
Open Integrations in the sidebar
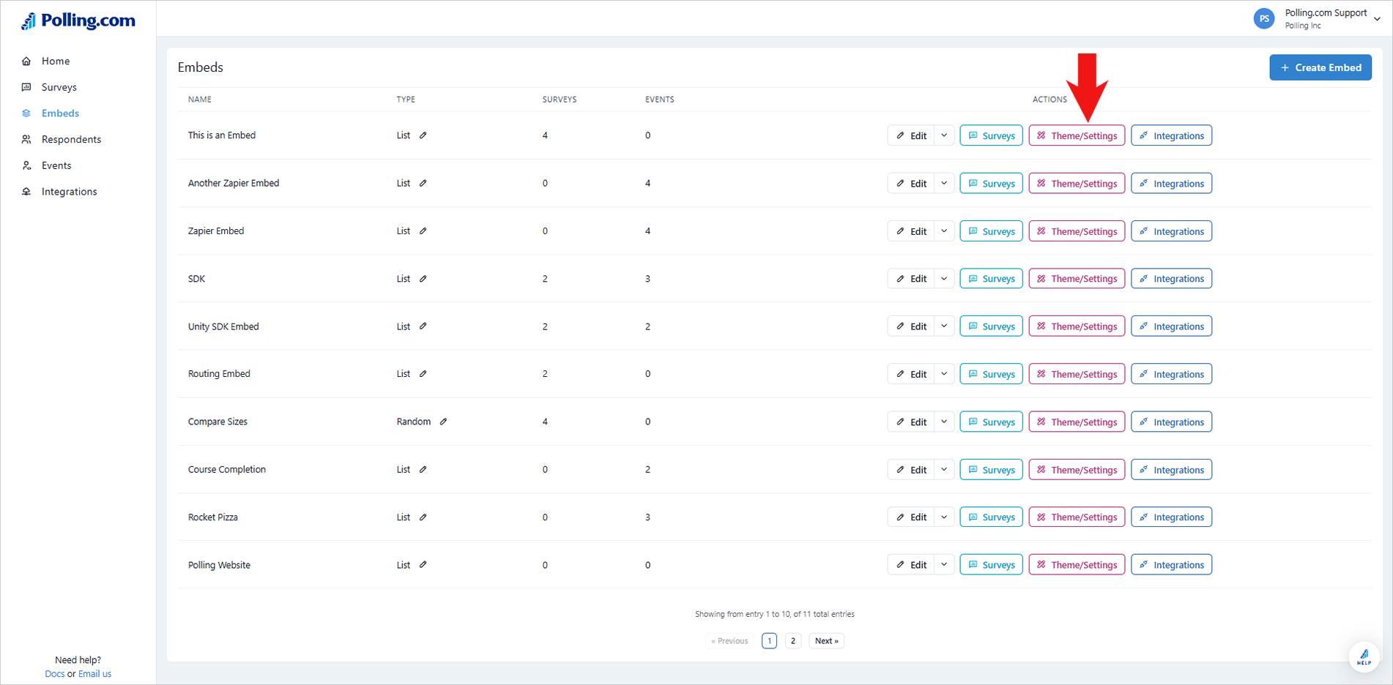click(69, 192)
